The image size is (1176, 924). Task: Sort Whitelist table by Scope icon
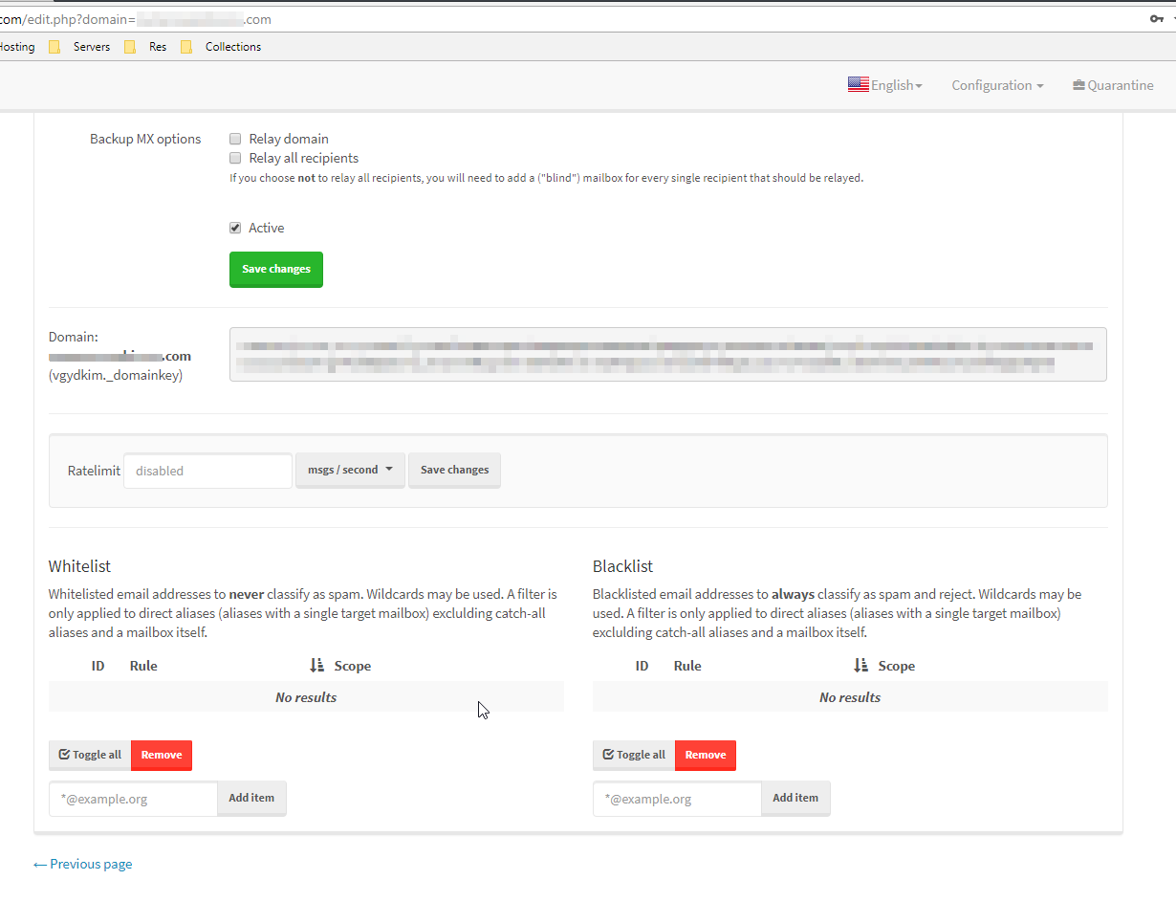point(318,665)
